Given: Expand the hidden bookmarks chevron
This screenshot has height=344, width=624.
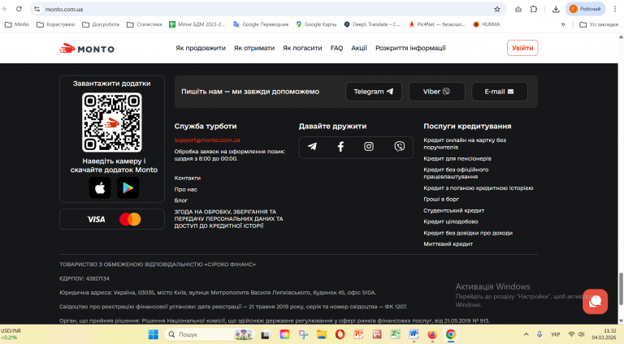Looking at the screenshot, I should tap(563, 24).
